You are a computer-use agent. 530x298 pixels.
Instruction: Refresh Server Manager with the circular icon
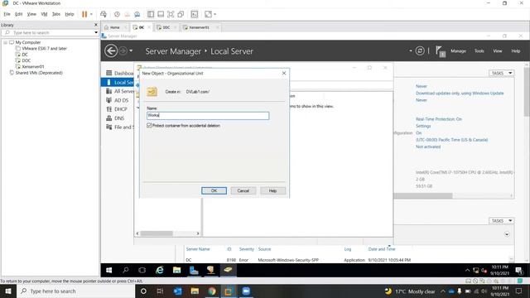[x=420, y=51]
